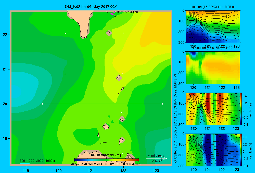
Task: Click longitude tick label 119 on main map
Action: [26, 170]
